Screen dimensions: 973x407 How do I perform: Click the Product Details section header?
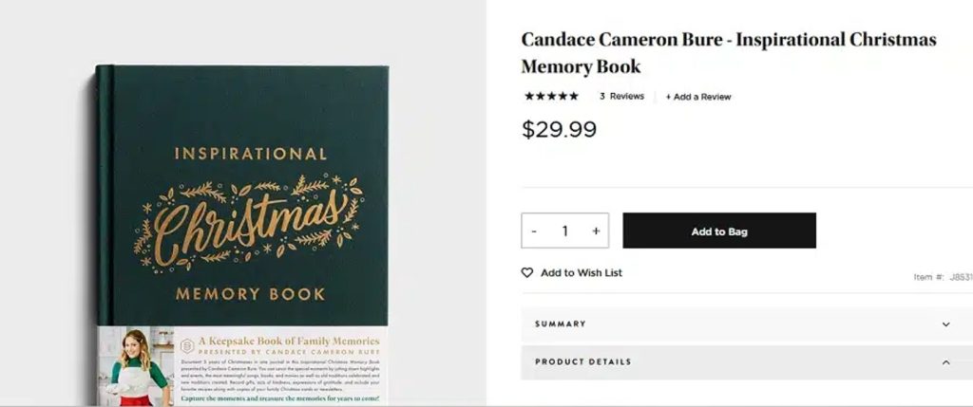[x=747, y=362]
